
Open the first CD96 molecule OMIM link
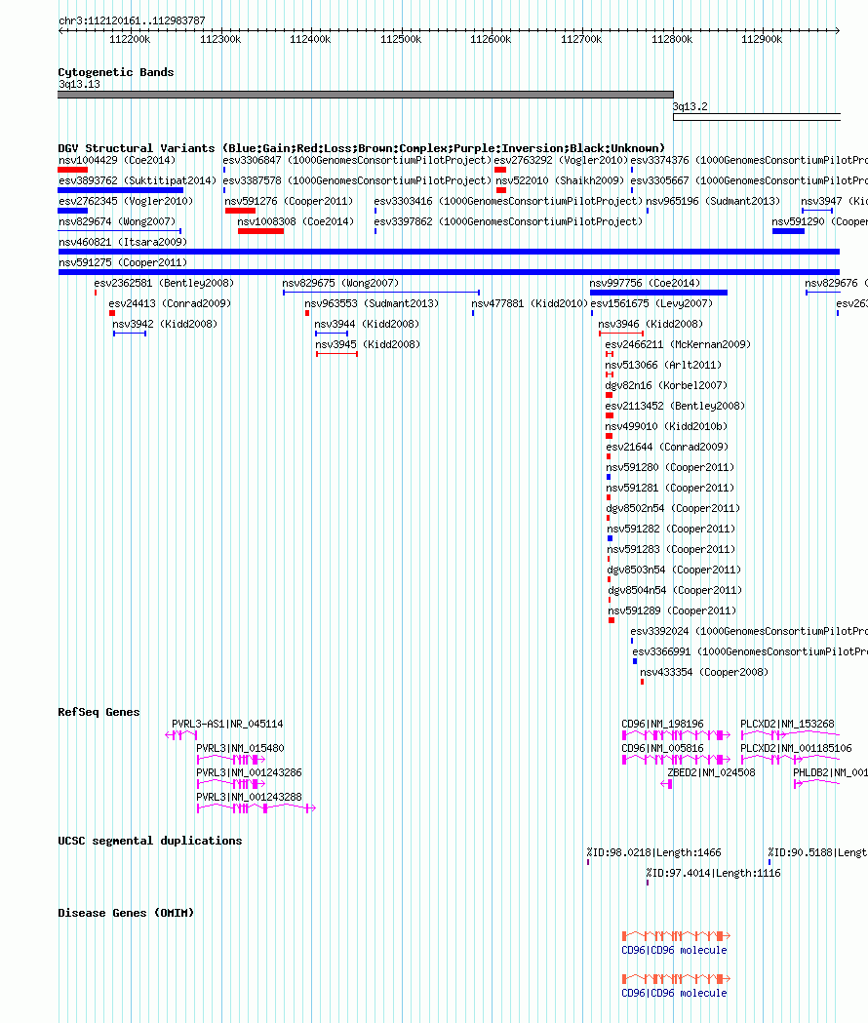[x=674, y=951]
